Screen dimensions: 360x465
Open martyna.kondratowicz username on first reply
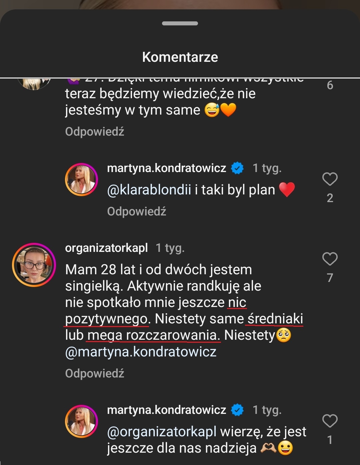(x=167, y=168)
